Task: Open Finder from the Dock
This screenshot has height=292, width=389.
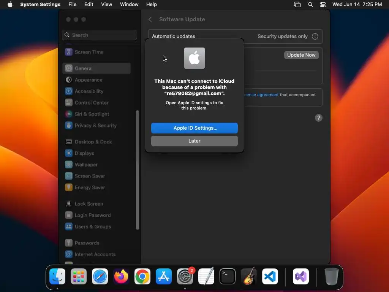Action: [57, 276]
